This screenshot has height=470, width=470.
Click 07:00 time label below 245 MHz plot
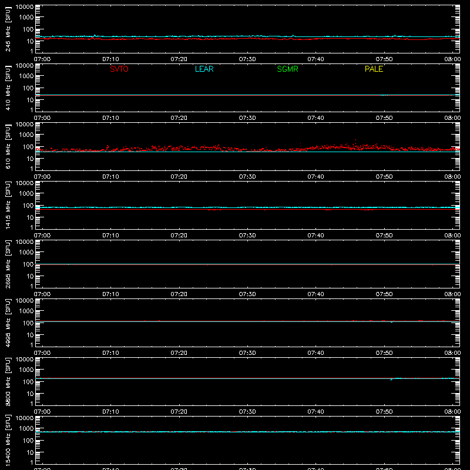42,59
